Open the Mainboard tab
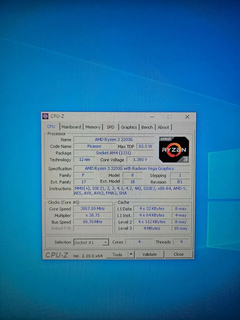Image resolution: width=240 pixels, height=320 pixels. tap(71, 127)
